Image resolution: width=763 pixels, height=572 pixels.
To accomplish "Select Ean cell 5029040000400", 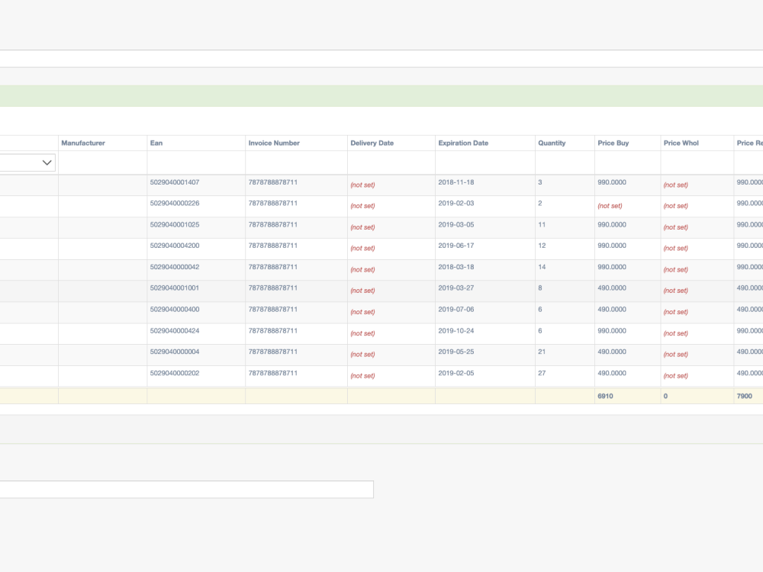I will pos(175,310).
